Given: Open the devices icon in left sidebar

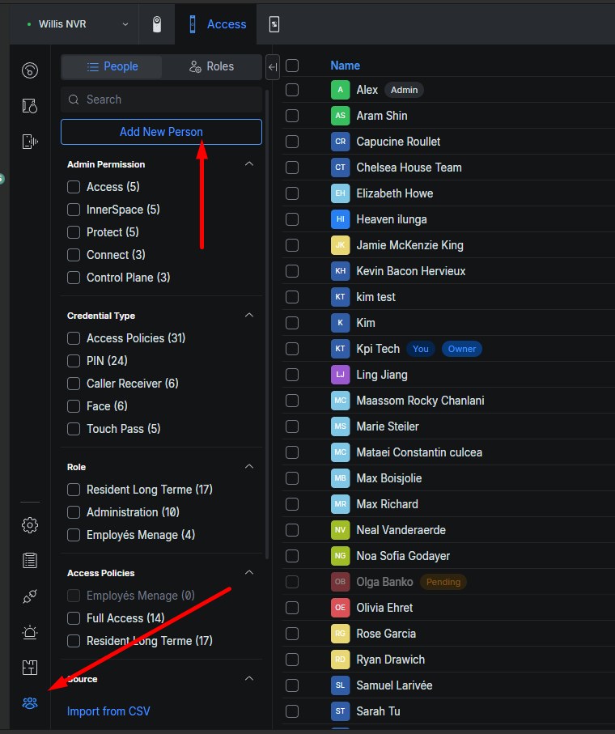Looking at the screenshot, I should pos(30,142).
